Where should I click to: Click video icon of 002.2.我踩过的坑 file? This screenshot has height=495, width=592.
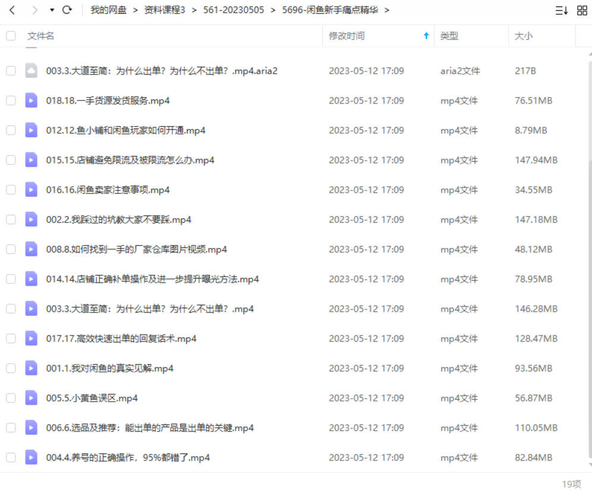click(32, 219)
